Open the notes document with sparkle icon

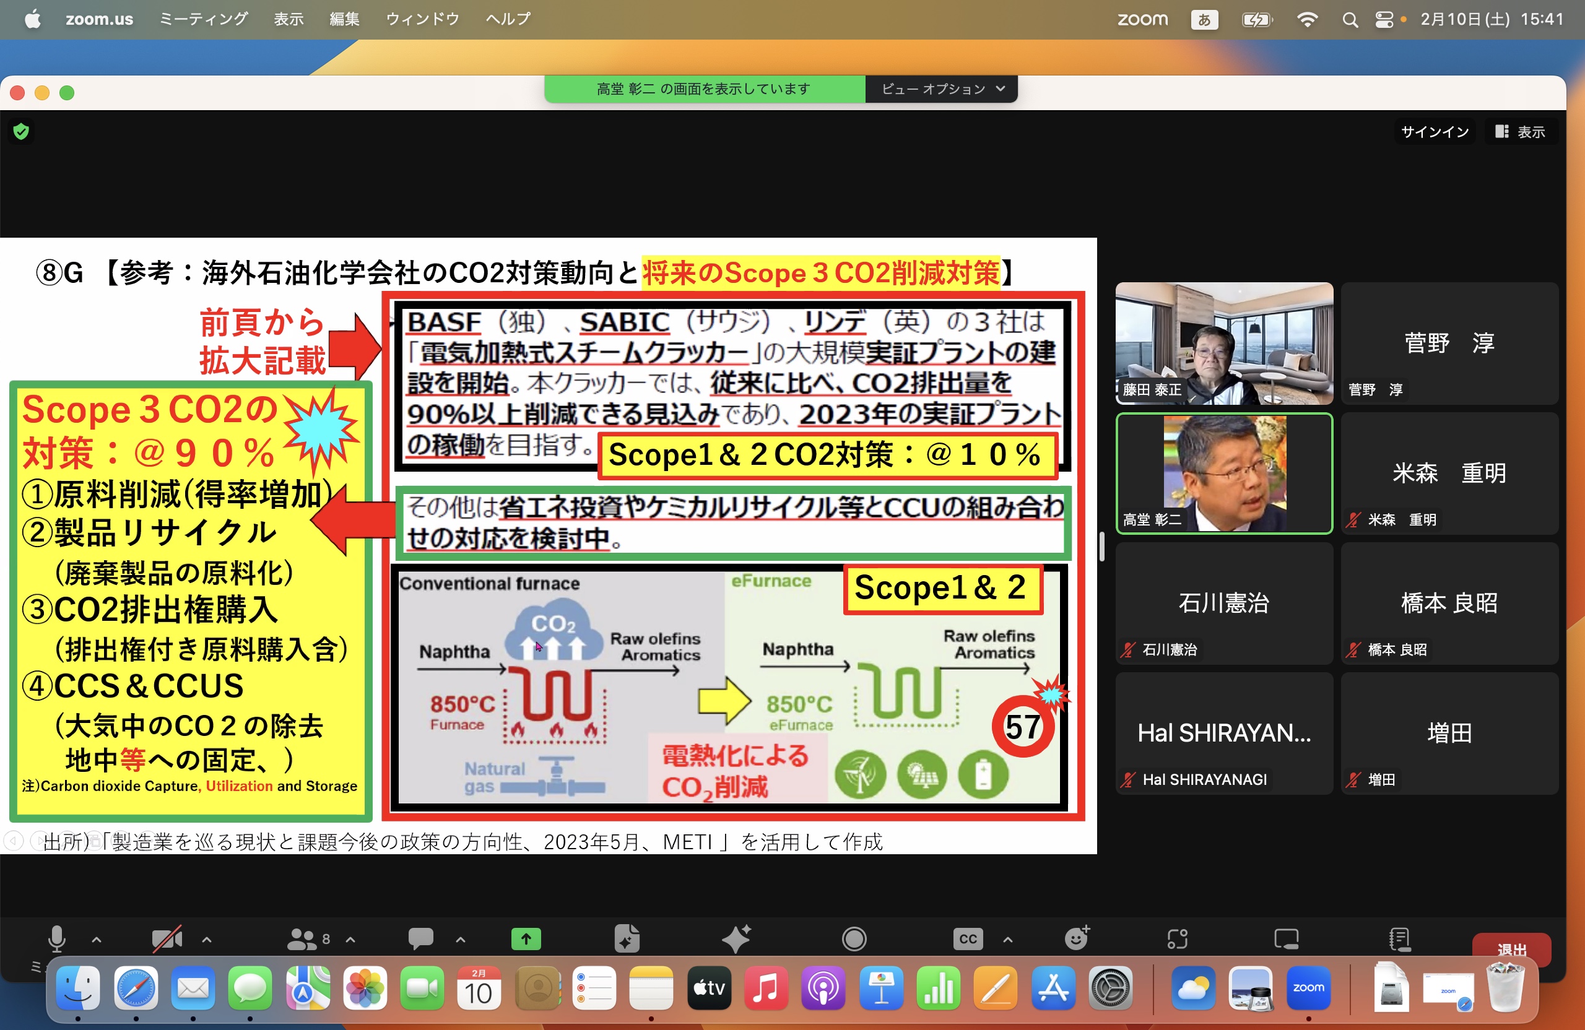click(x=627, y=939)
